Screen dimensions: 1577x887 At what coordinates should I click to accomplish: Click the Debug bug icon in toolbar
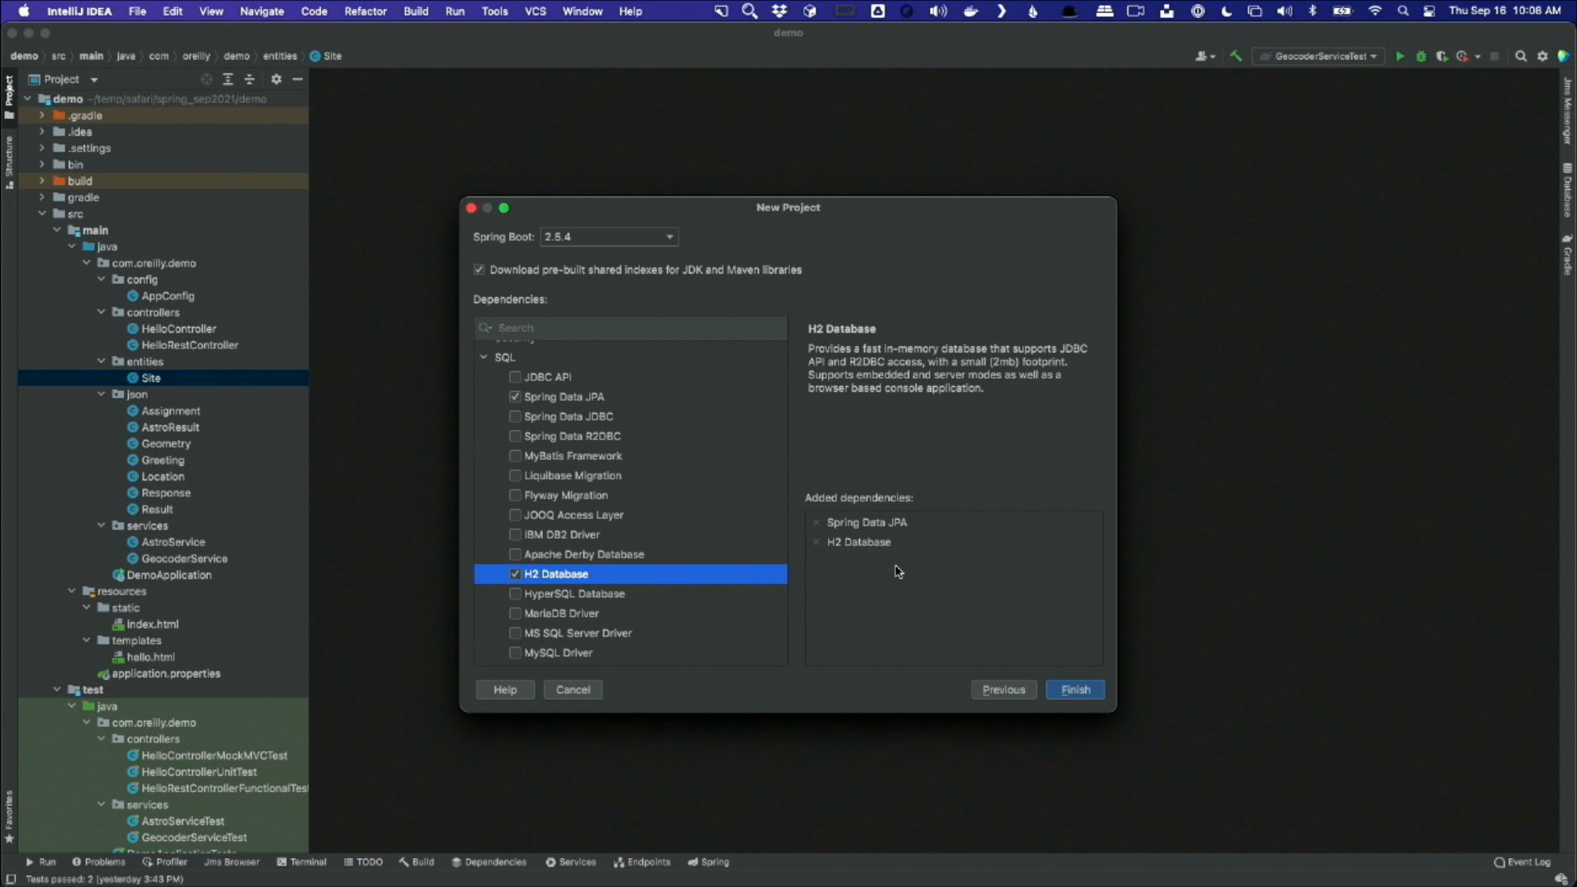click(x=1421, y=57)
